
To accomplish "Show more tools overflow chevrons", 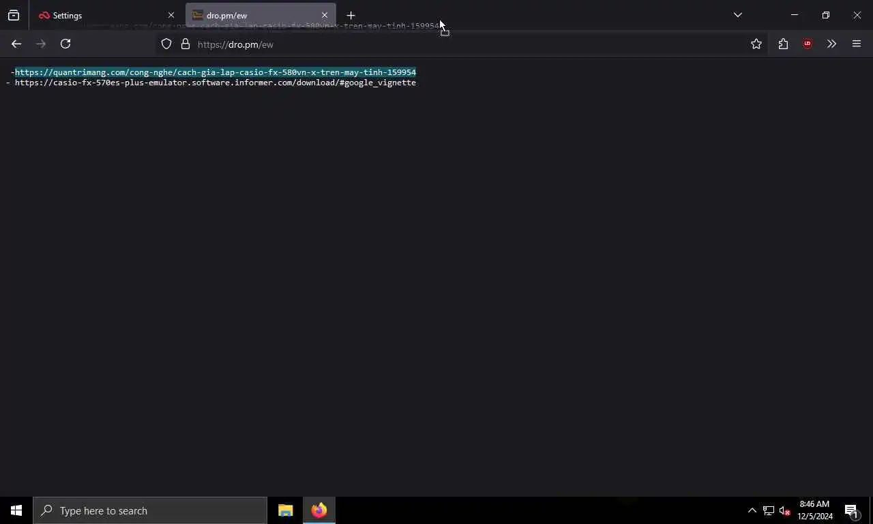I will pyautogui.click(x=831, y=44).
